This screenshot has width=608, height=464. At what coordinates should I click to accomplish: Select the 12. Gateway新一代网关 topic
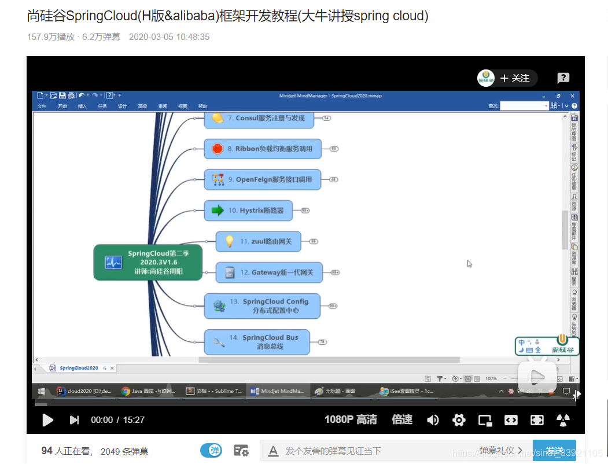pyautogui.click(x=269, y=272)
